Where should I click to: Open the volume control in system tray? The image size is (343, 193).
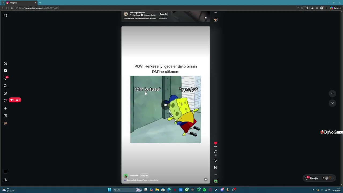tap(329, 190)
